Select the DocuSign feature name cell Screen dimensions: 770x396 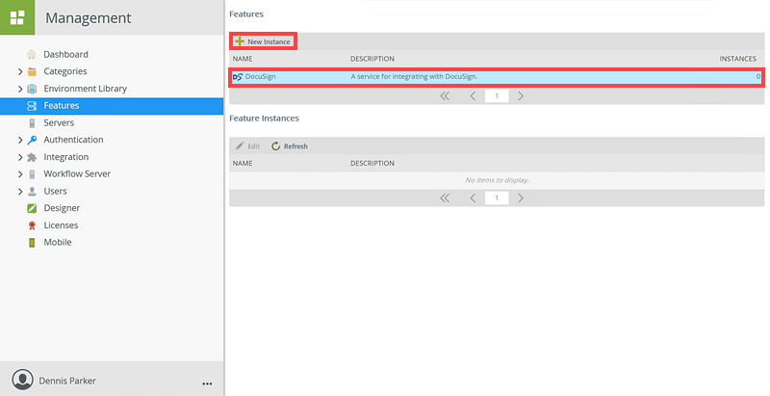point(260,77)
